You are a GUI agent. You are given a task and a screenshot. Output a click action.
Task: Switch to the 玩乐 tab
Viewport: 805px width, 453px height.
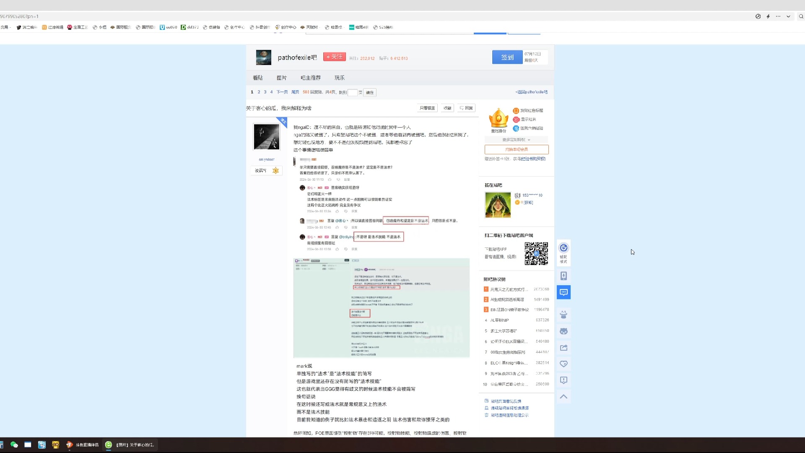[340, 78]
